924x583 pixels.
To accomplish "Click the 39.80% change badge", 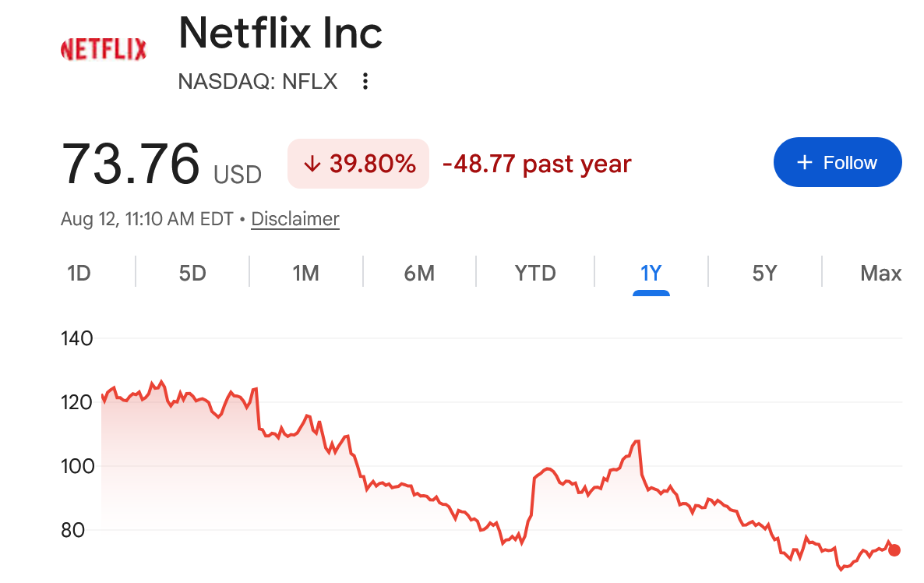I will (358, 164).
